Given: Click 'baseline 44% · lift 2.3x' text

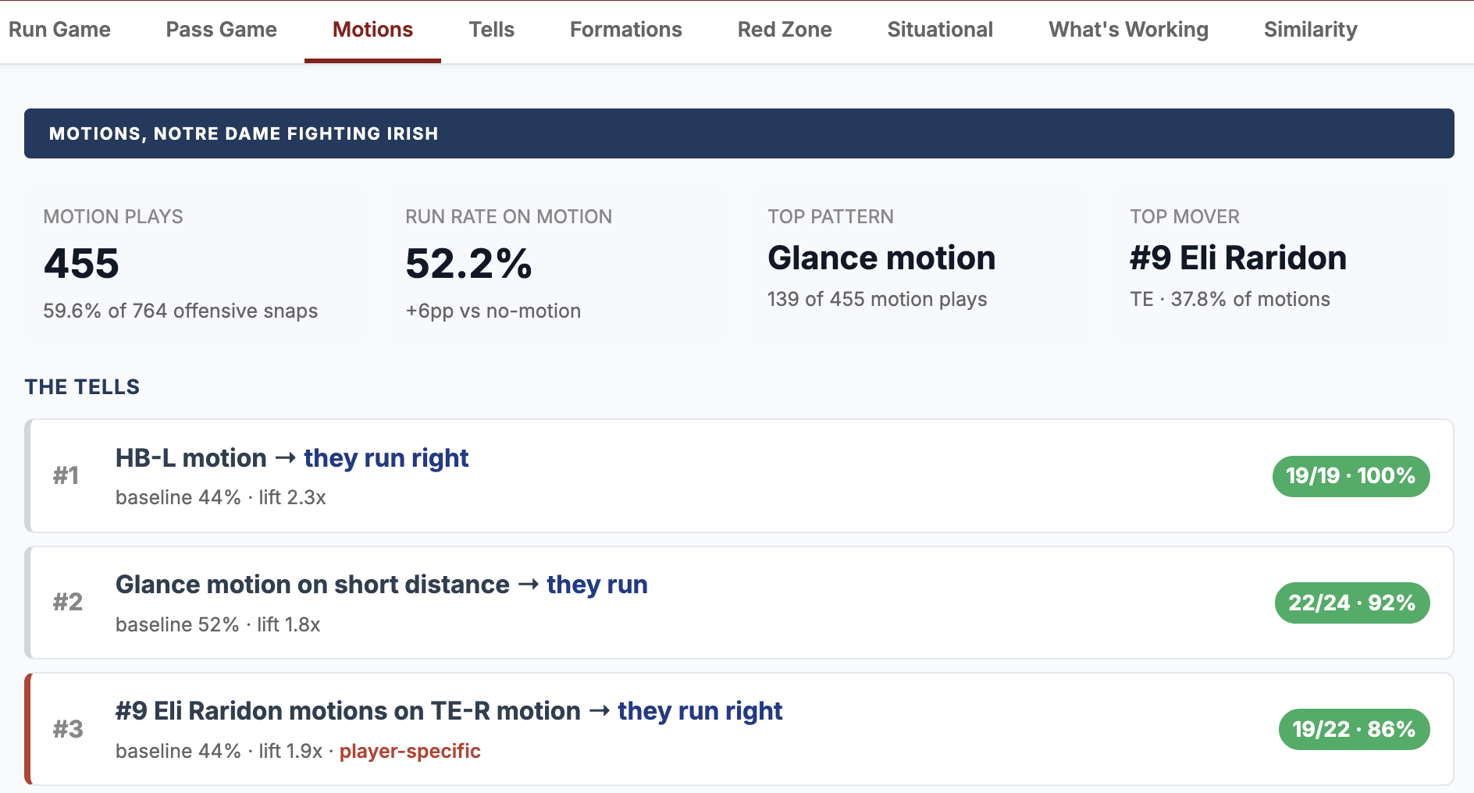Looking at the screenshot, I should tap(221, 497).
